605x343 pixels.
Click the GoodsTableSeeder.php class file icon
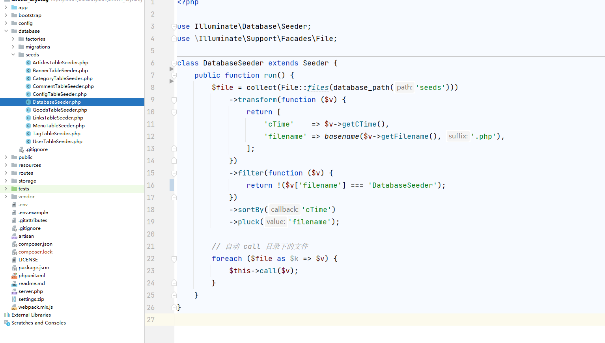[28, 110]
